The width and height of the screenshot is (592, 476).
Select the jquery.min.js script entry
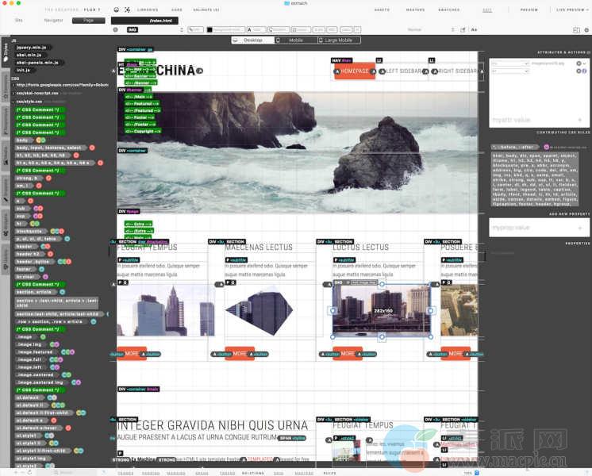click(x=32, y=48)
